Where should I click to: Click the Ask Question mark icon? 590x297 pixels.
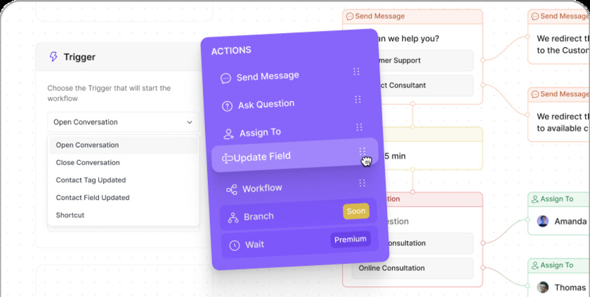click(x=227, y=107)
